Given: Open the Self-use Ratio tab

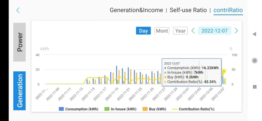Looking at the screenshot, I should pyautogui.click(x=188, y=10).
